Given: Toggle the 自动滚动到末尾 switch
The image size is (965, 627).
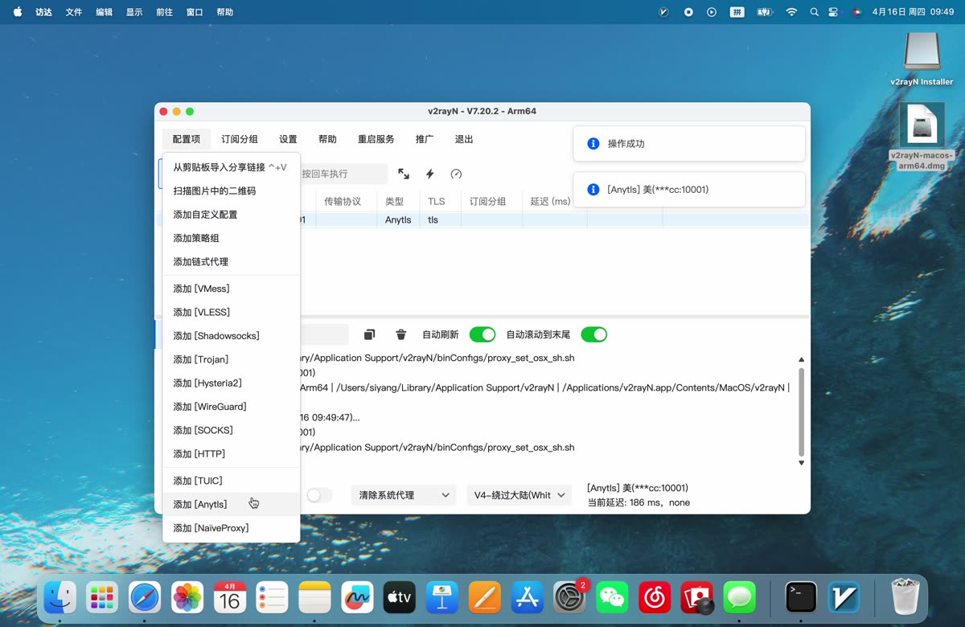Looking at the screenshot, I should tap(594, 334).
